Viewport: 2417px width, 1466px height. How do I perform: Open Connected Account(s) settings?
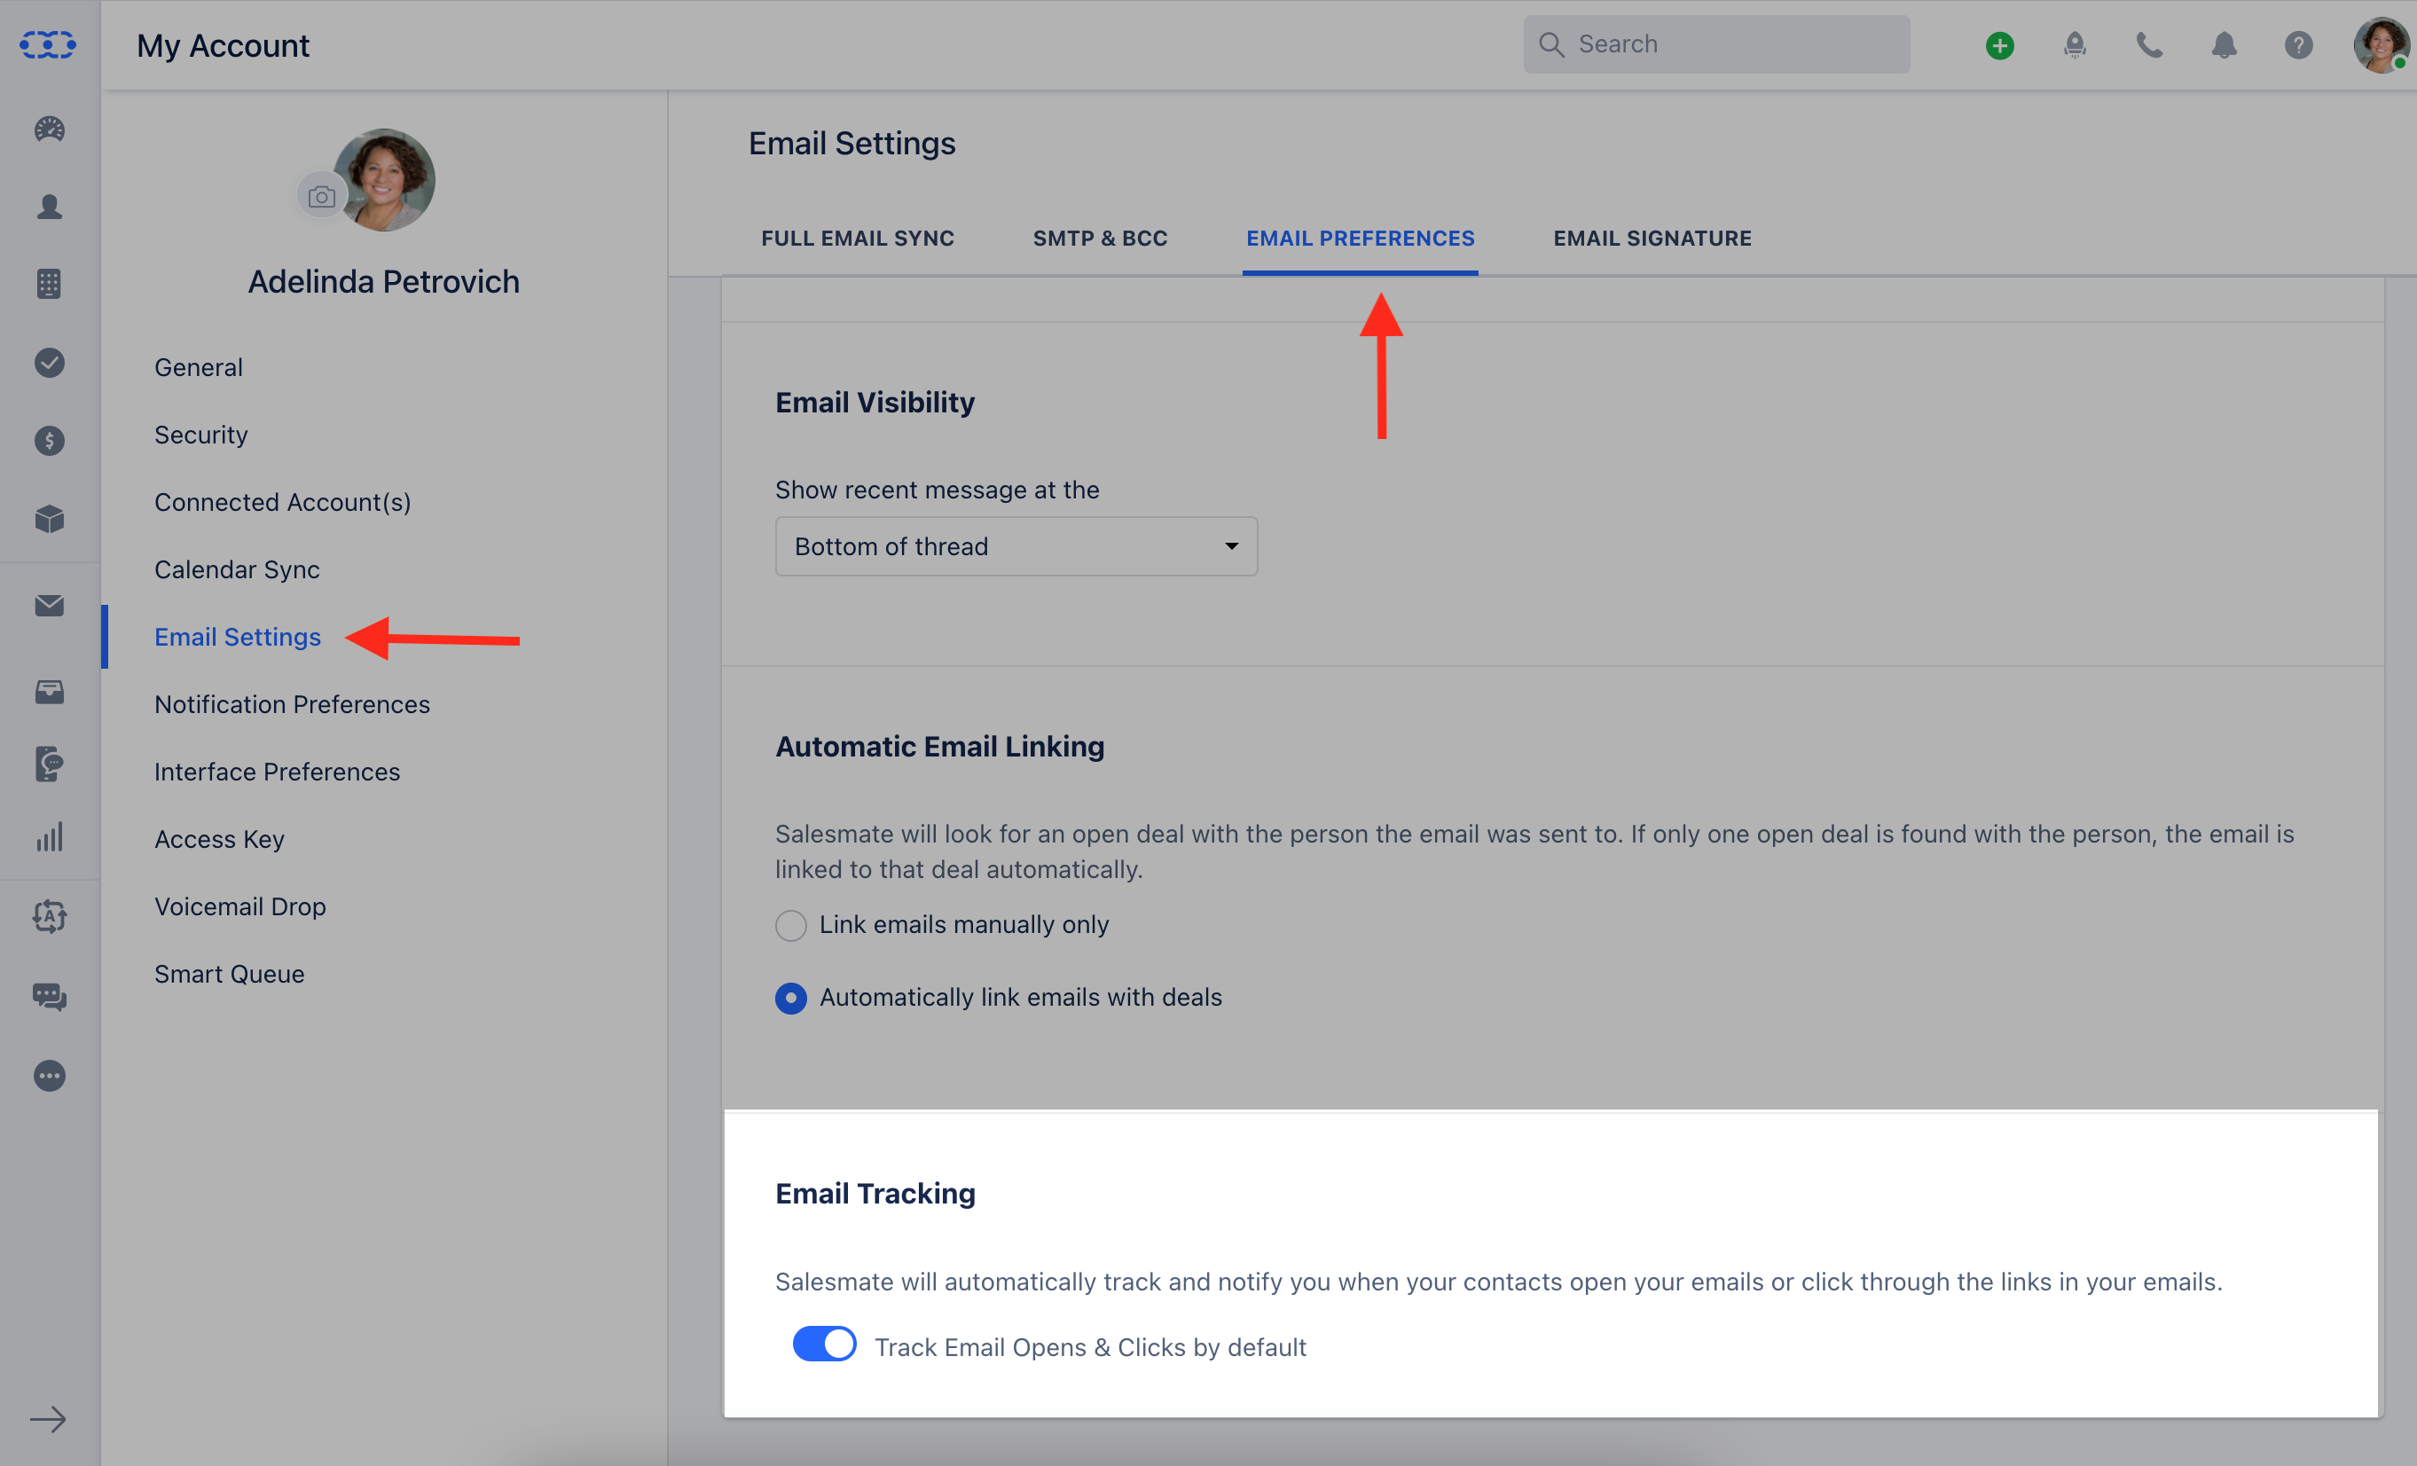pos(283,502)
